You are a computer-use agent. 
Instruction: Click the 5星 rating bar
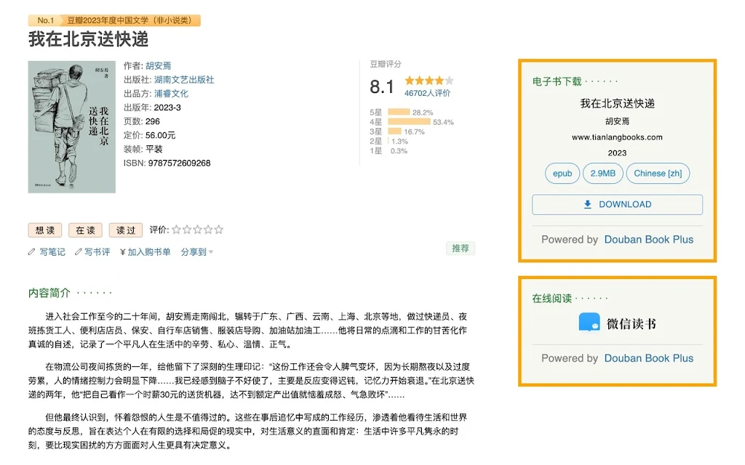399,112
